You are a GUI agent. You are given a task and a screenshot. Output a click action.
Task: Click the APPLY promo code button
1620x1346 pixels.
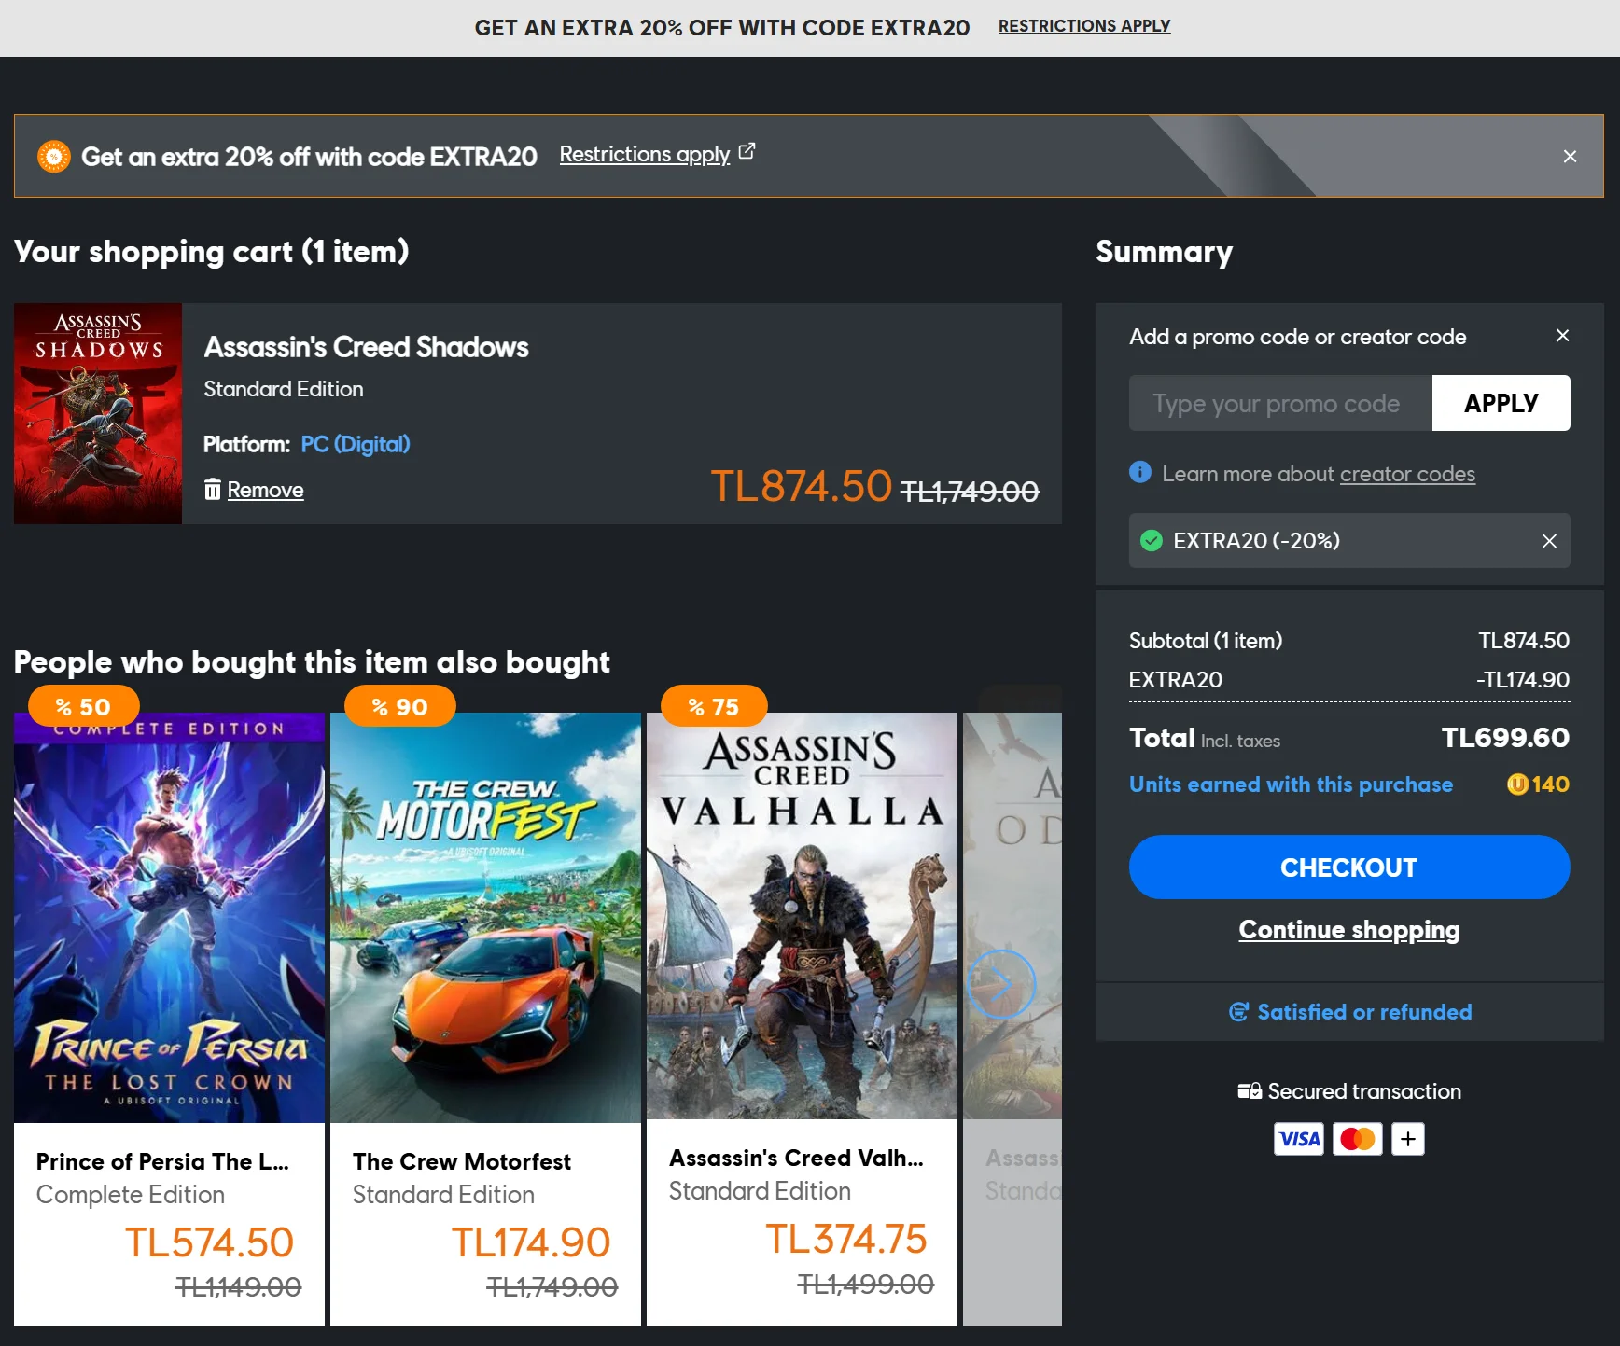point(1501,403)
